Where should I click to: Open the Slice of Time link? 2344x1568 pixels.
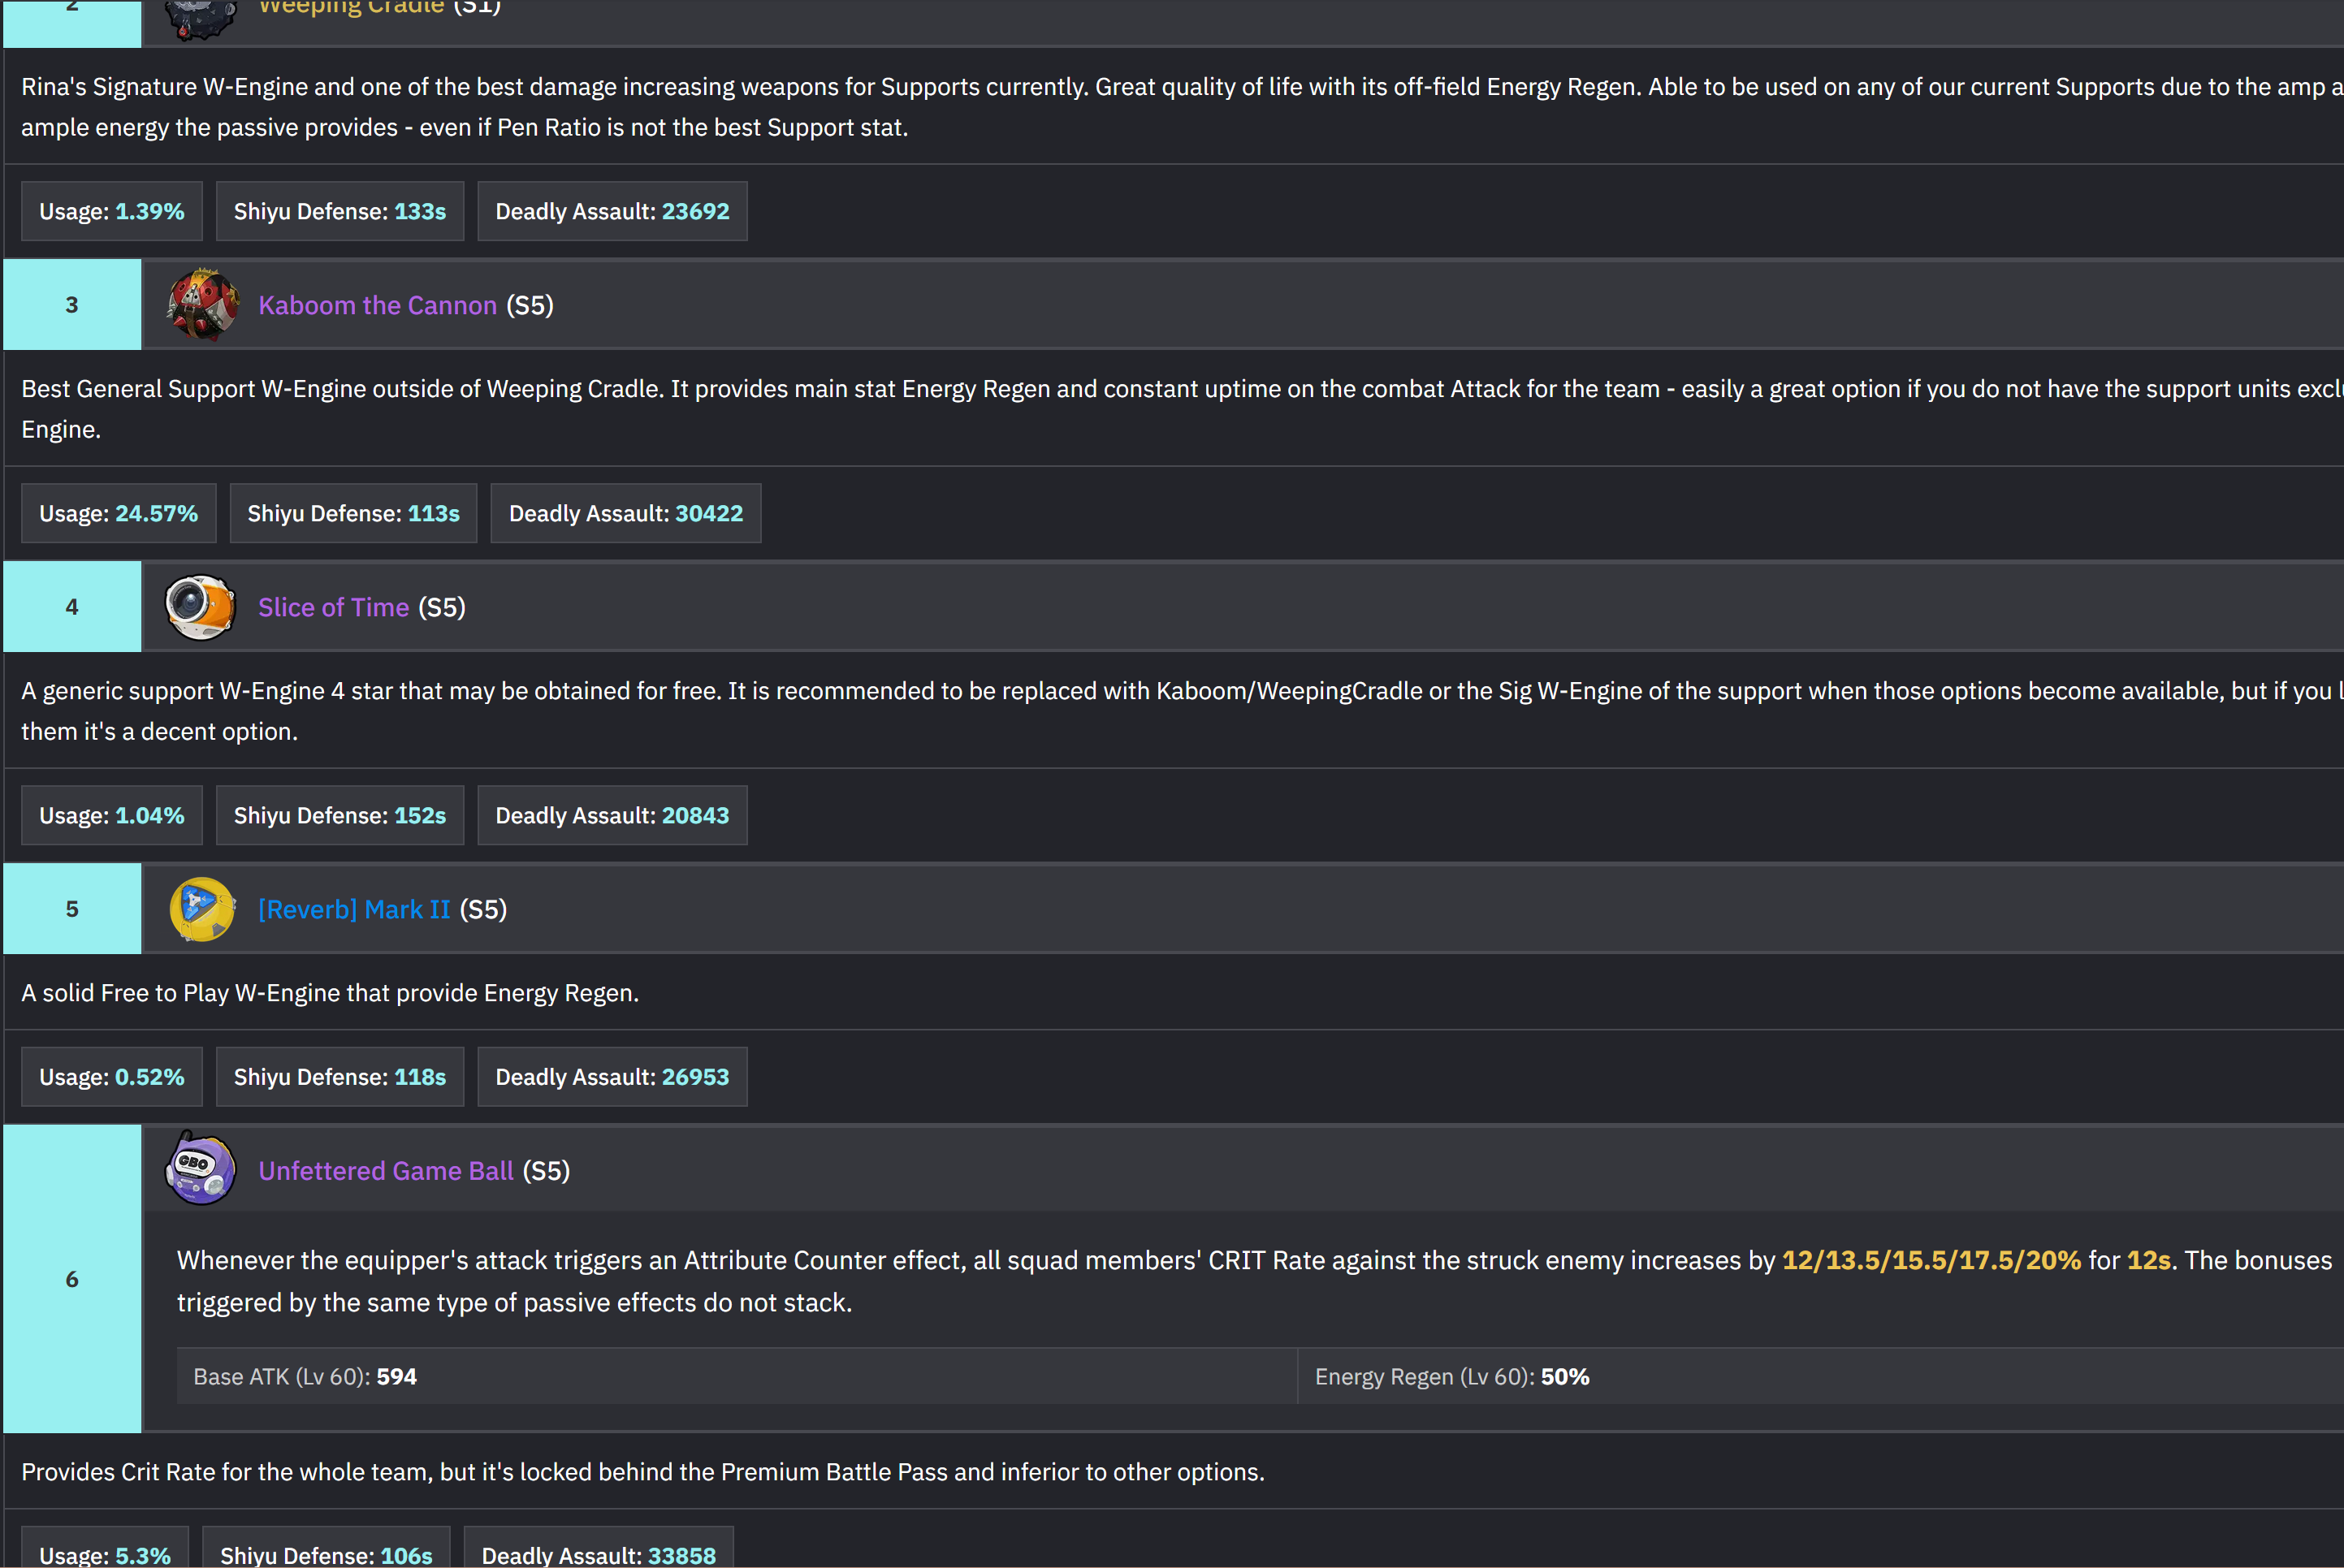(x=333, y=607)
